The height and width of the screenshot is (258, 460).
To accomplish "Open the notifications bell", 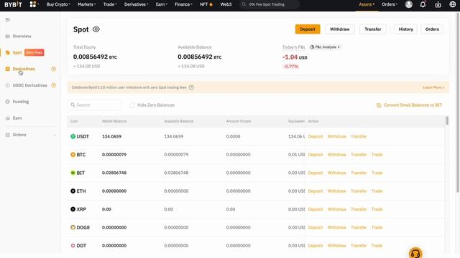I will pyautogui.click(x=423, y=4).
